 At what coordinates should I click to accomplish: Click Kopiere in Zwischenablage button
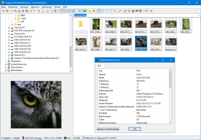coord(108,129)
